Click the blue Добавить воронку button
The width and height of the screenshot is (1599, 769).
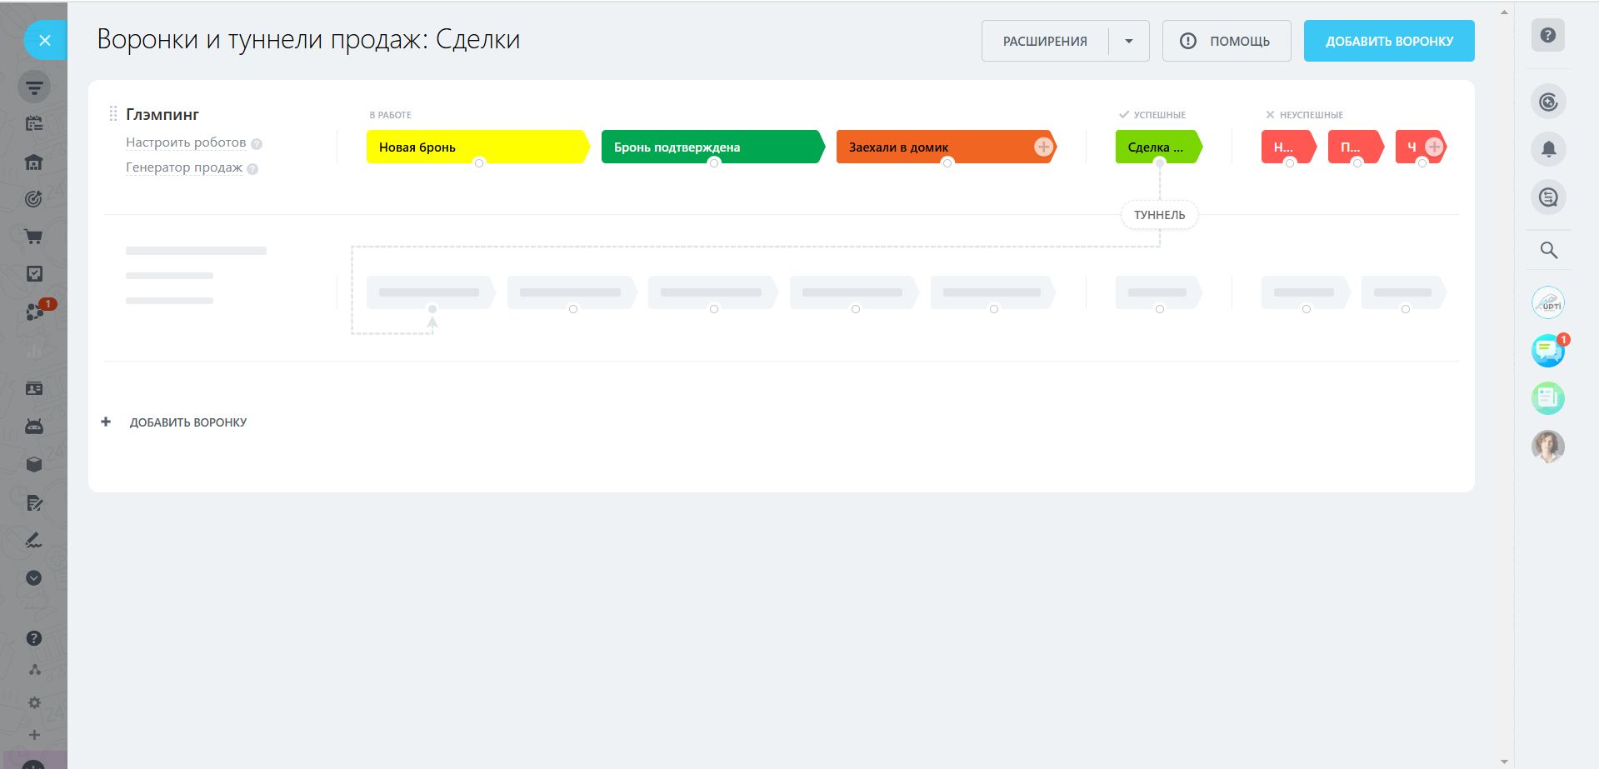click(x=1389, y=41)
